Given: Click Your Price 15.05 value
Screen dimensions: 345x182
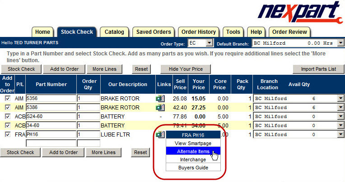Looking at the screenshot, I should tap(198, 99).
